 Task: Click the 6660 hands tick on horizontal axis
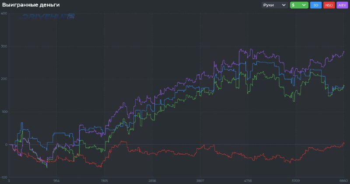click(x=343, y=181)
